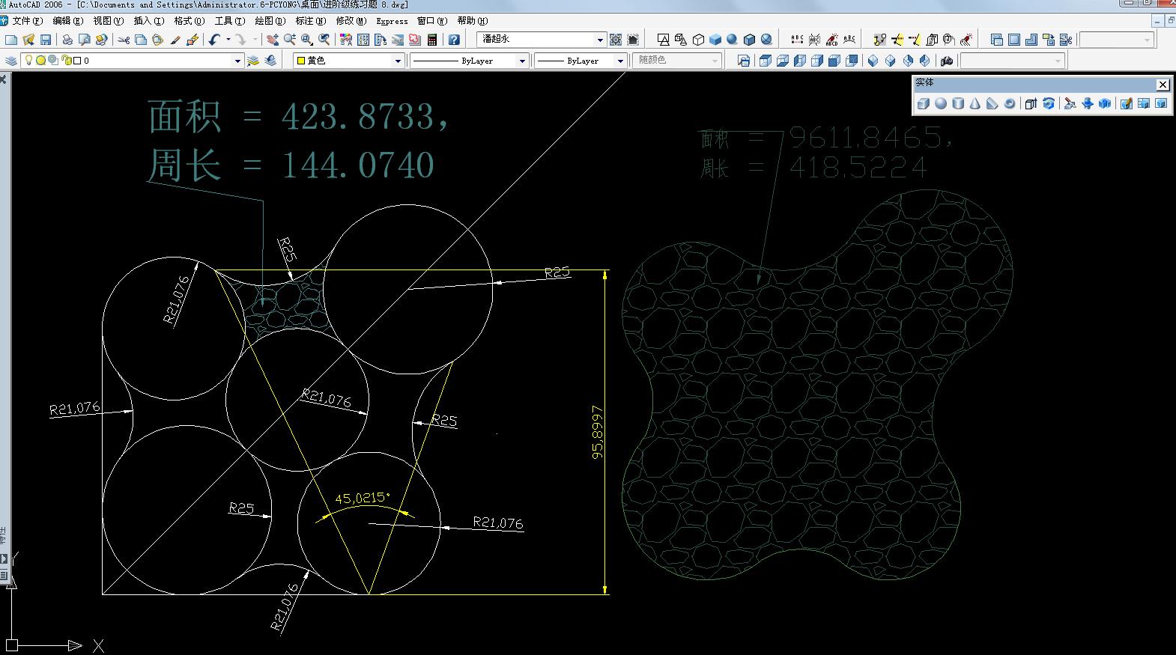Click the Save file icon
Screen dimensions: 1176x655
point(46,40)
